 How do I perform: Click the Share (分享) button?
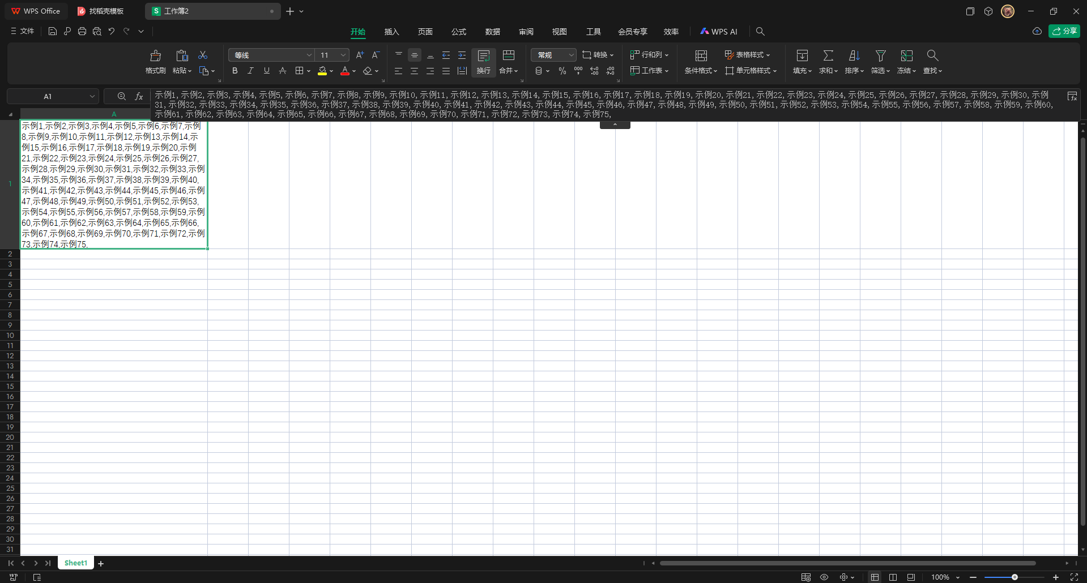1064,31
